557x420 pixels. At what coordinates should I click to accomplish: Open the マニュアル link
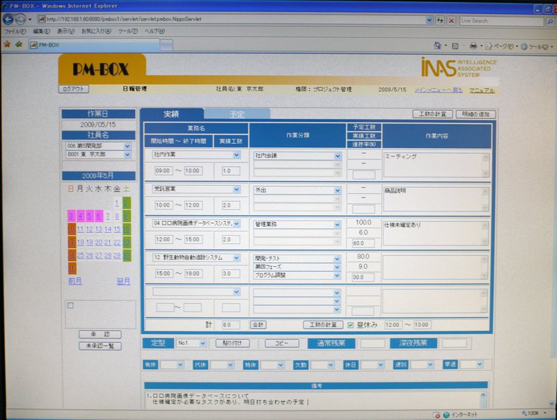click(x=482, y=90)
